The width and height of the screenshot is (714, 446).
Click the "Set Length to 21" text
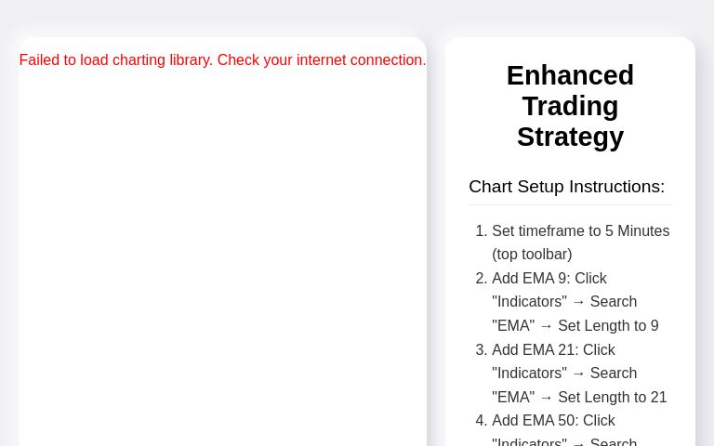(612, 398)
